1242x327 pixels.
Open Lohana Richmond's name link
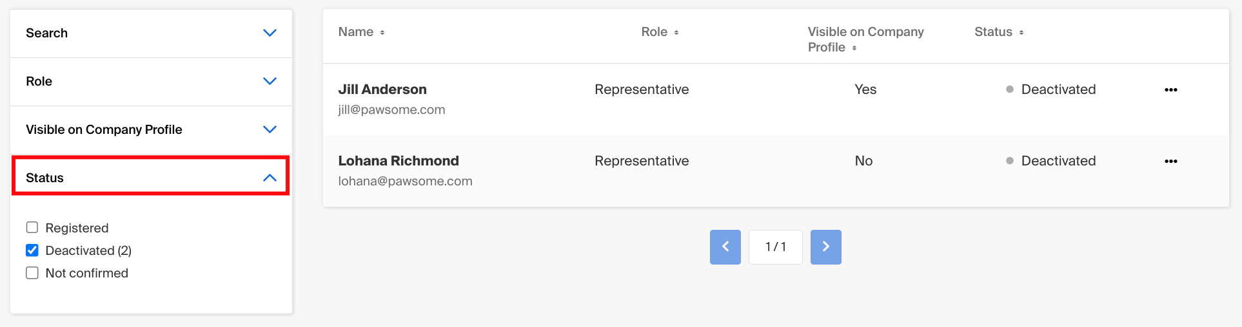(399, 161)
